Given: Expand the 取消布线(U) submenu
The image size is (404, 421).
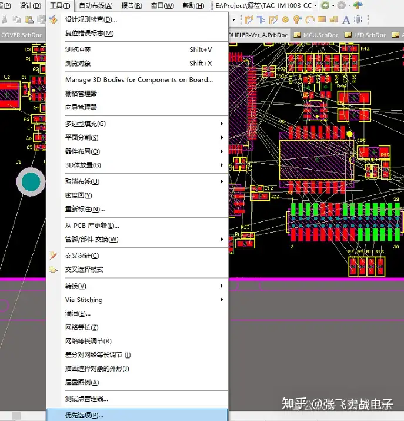Looking at the screenshot, I should tap(82, 181).
